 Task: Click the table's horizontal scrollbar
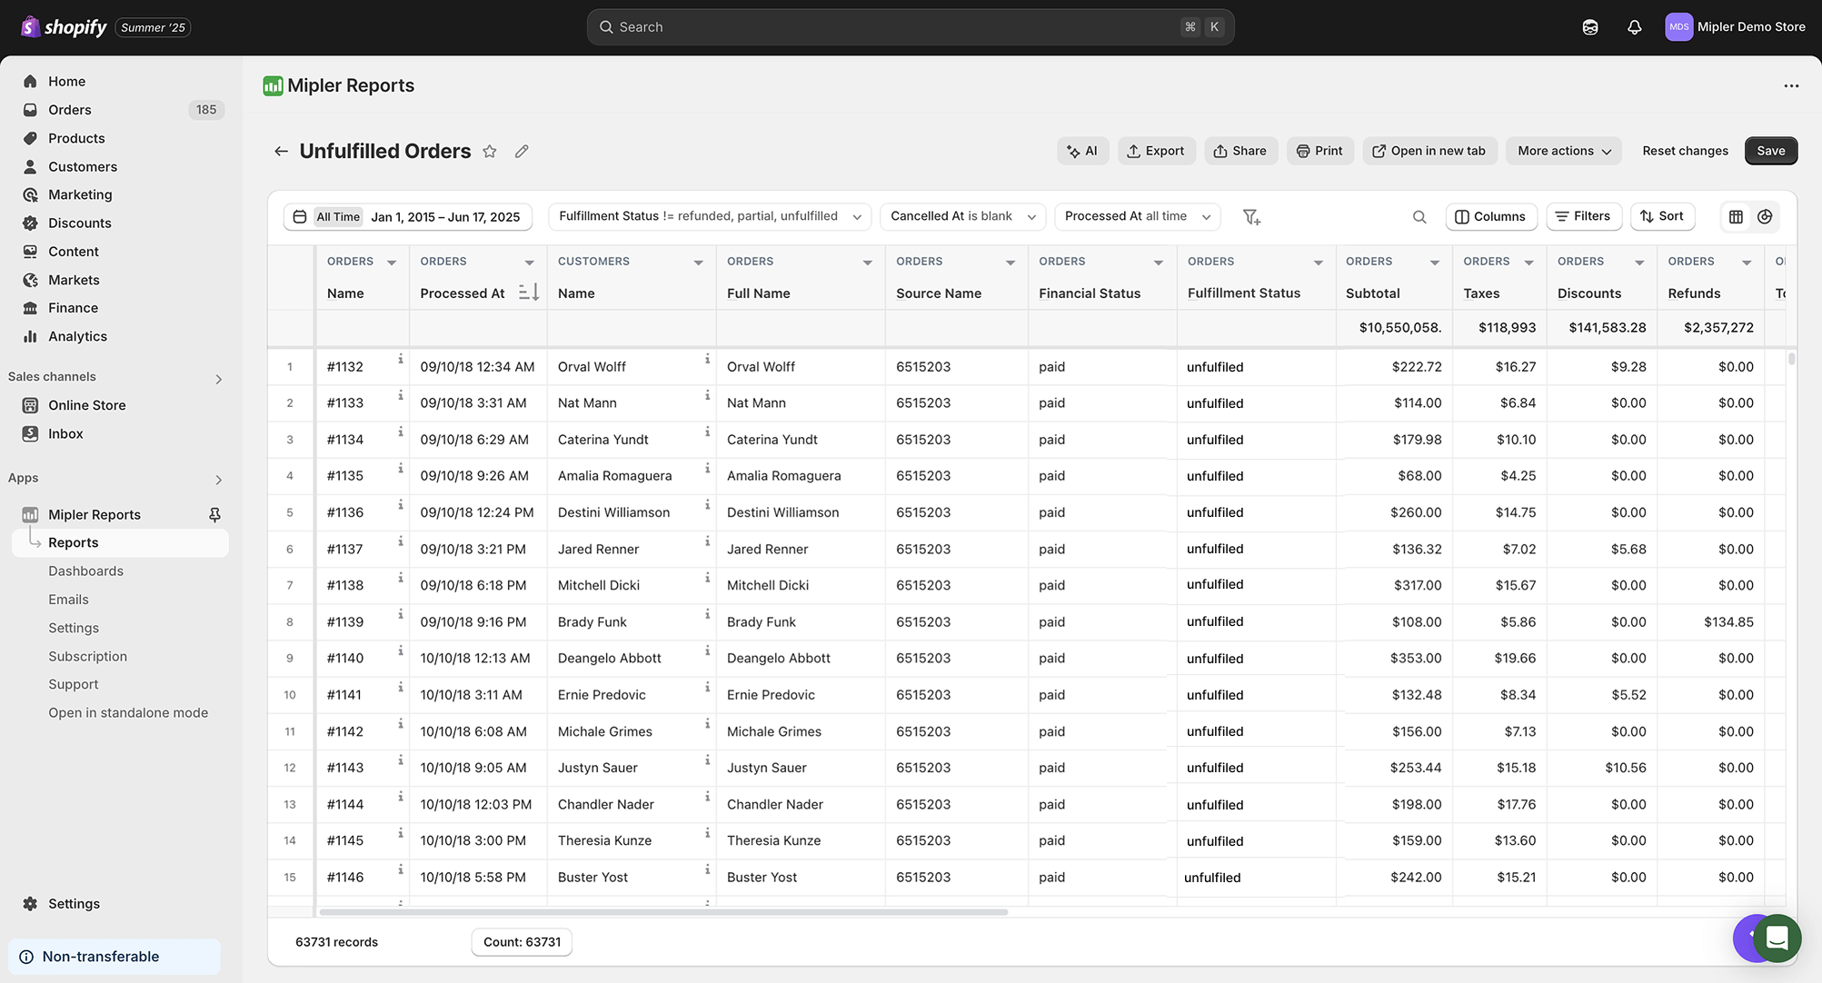pos(663,912)
